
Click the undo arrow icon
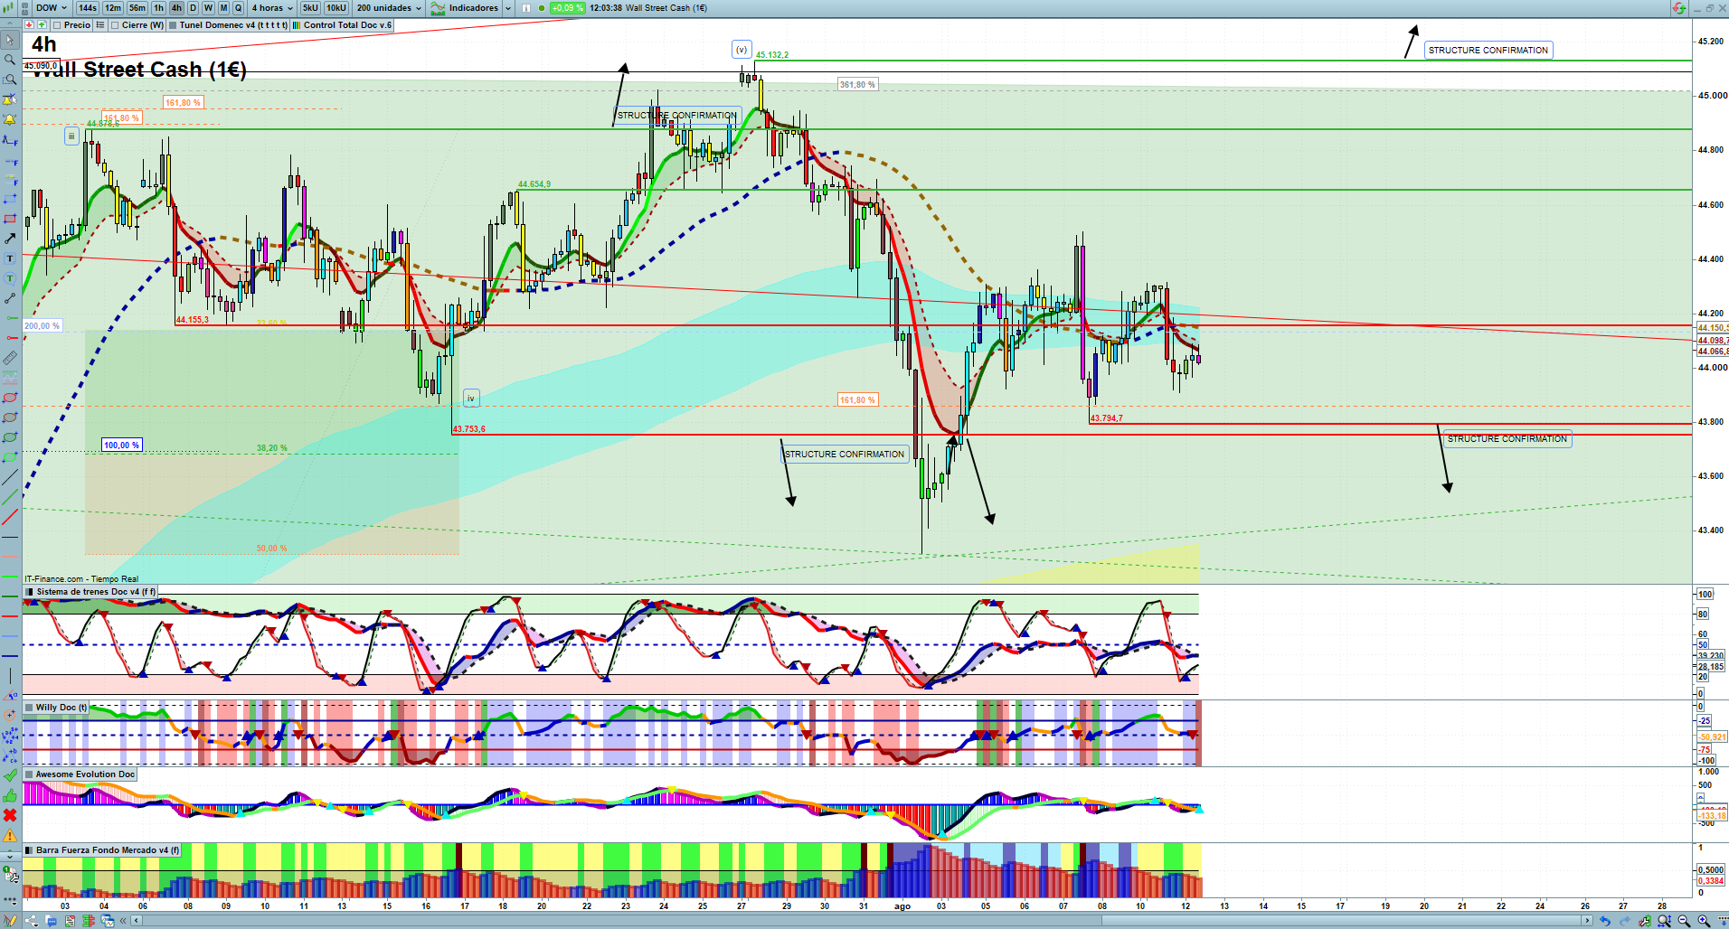(1604, 921)
